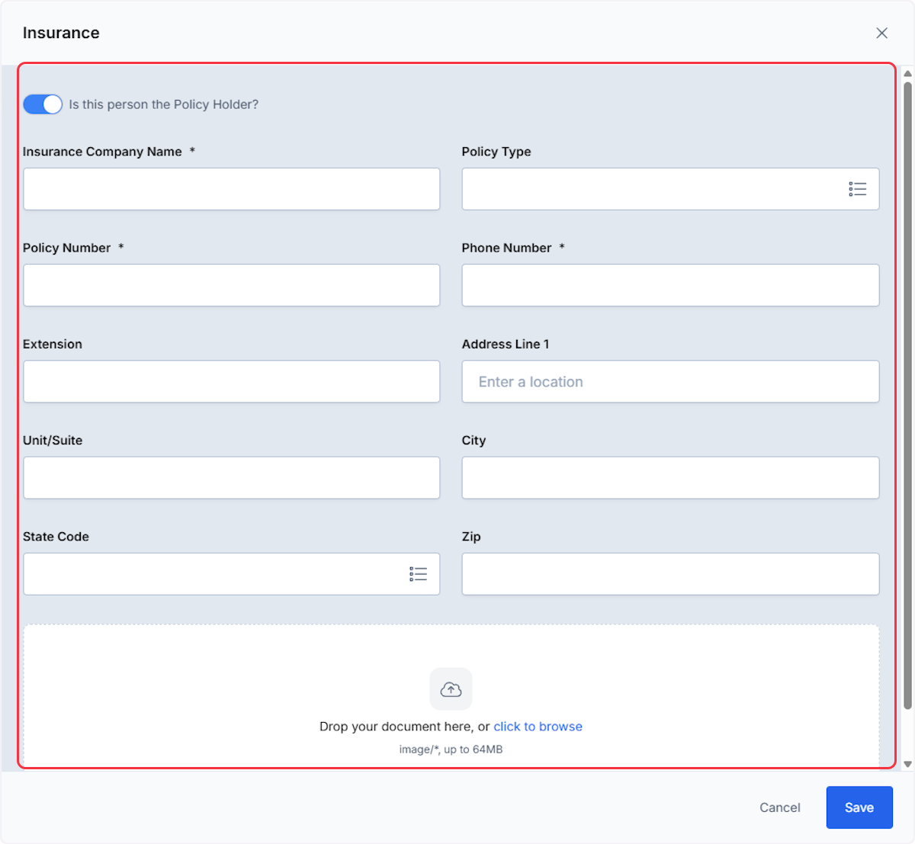Click the scrollbar down arrow

[x=907, y=764]
